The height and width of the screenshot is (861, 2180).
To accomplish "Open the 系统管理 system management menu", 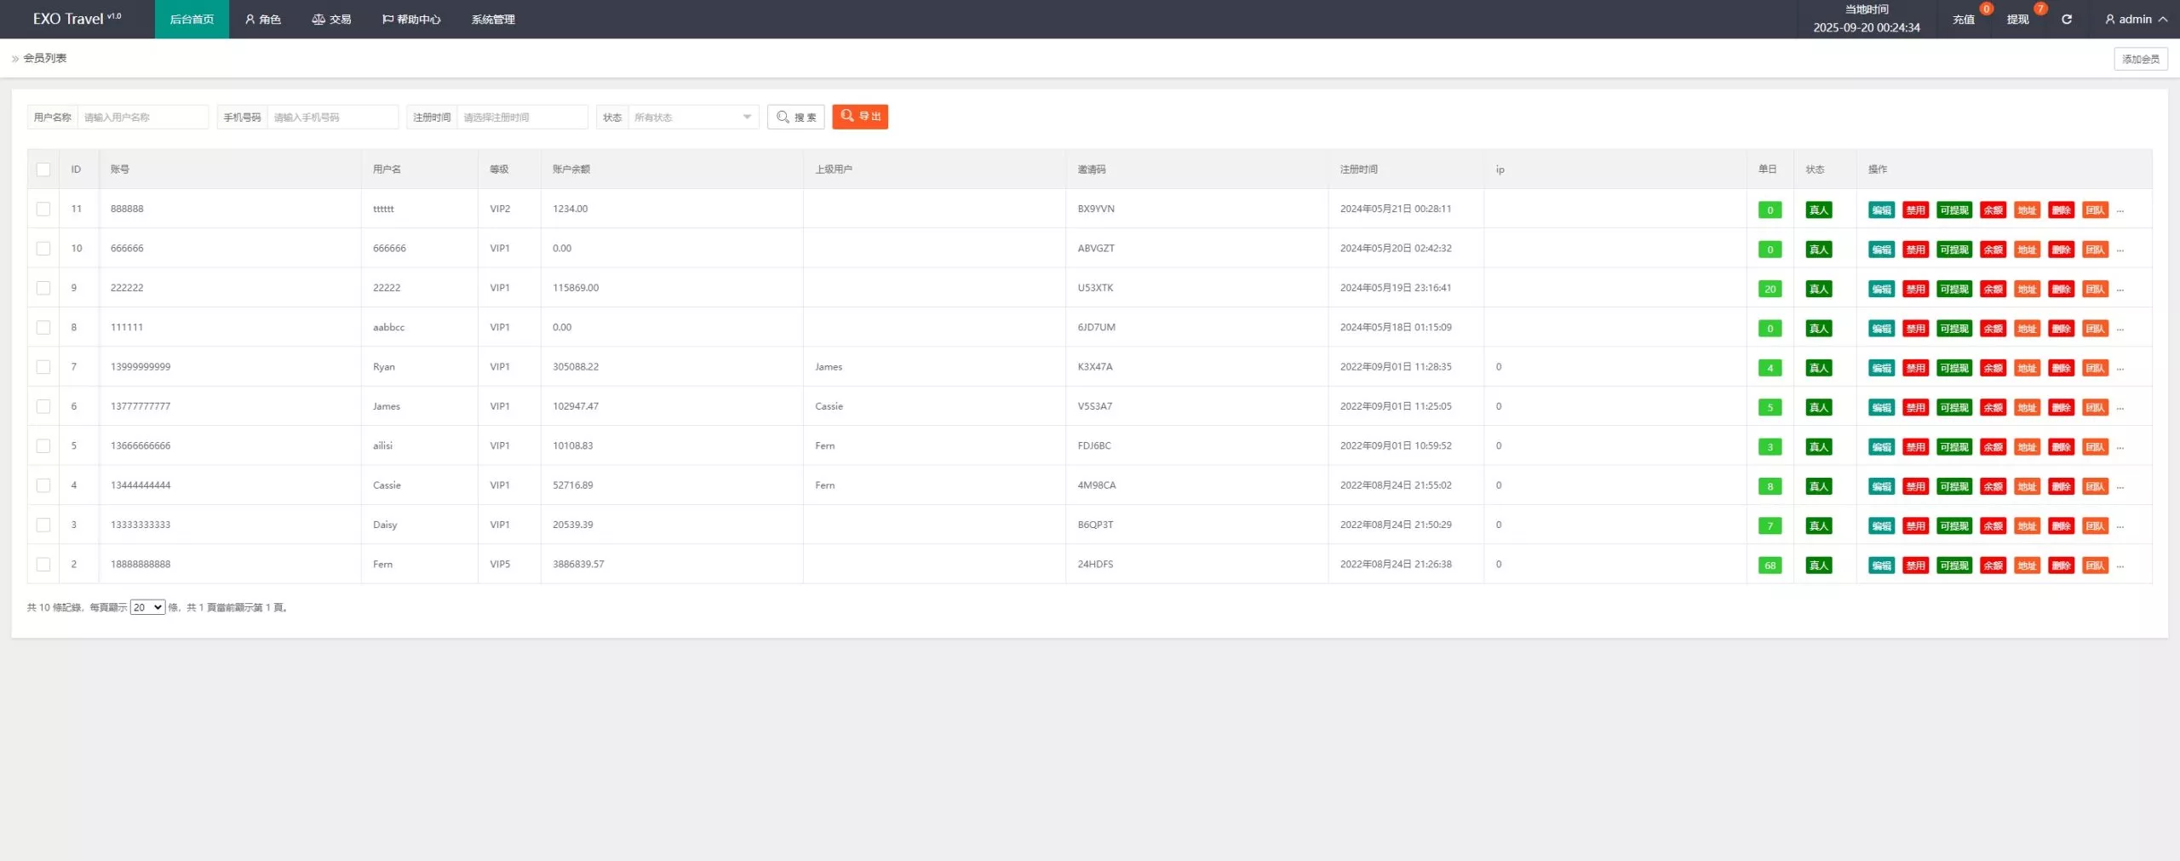I will [493, 20].
